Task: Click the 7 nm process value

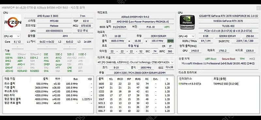Action: (x=83, y=16)
